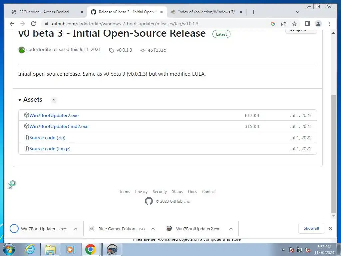Switch to E2Guardian Access Denied tab

coord(47,12)
